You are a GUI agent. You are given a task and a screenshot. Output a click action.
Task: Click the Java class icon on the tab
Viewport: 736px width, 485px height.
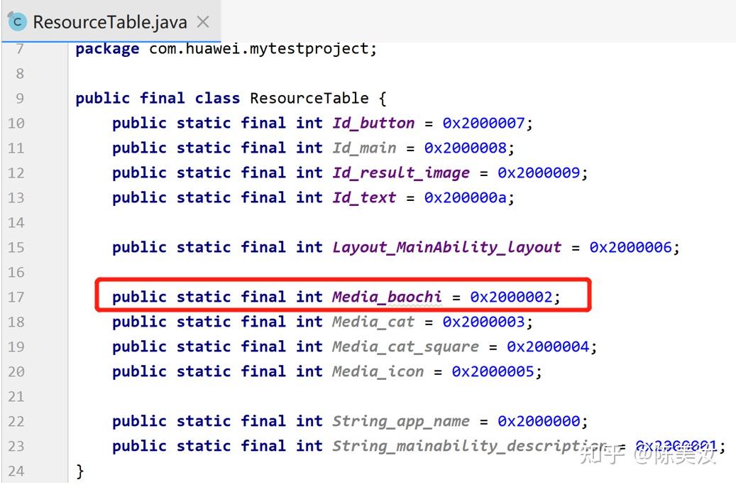(x=18, y=21)
